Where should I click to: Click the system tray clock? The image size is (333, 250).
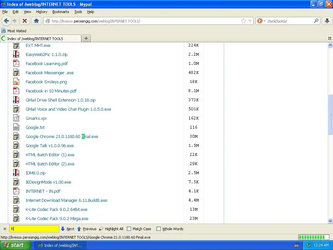pos(321,245)
